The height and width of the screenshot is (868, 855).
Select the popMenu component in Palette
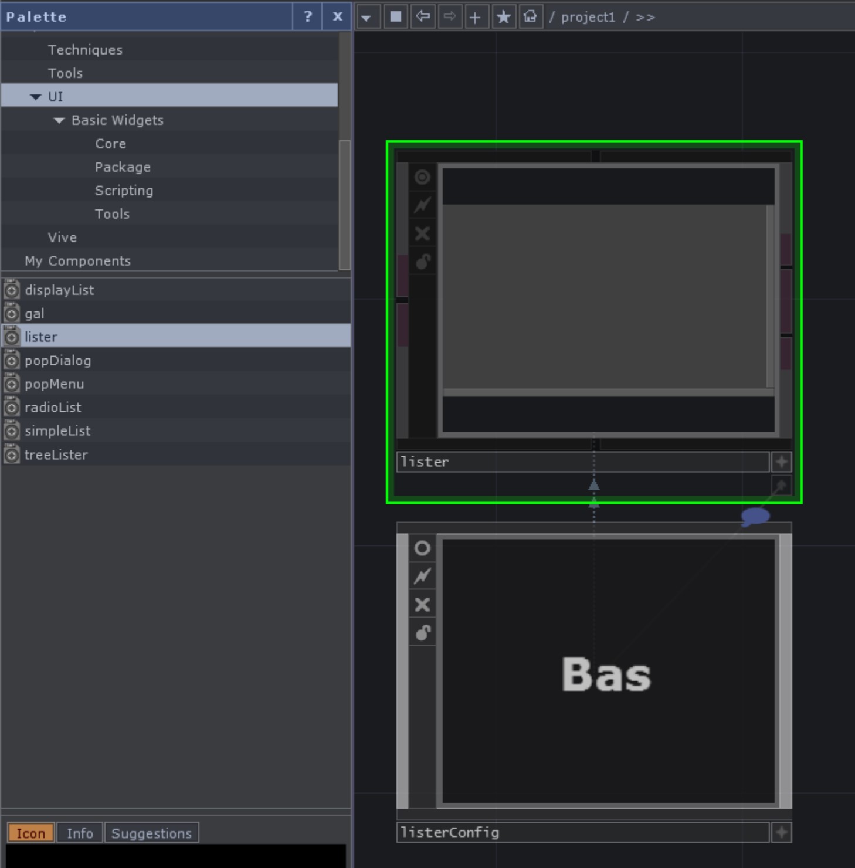pos(55,384)
